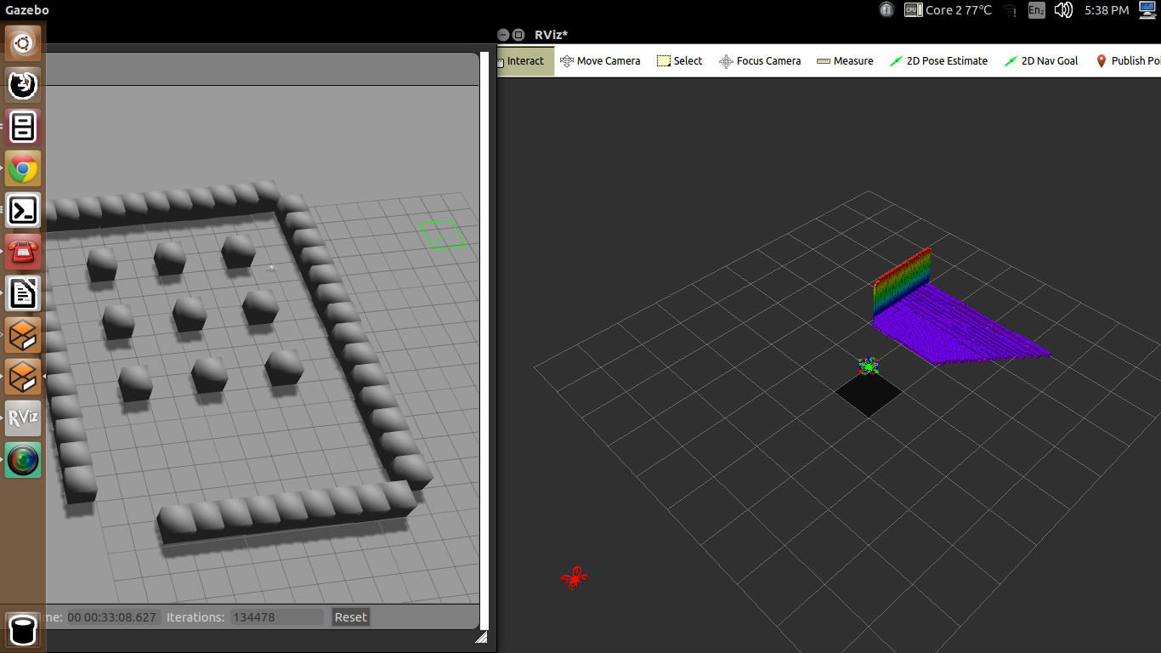This screenshot has width=1161, height=653.
Task: Pick the Measure tool
Action: point(845,61)
